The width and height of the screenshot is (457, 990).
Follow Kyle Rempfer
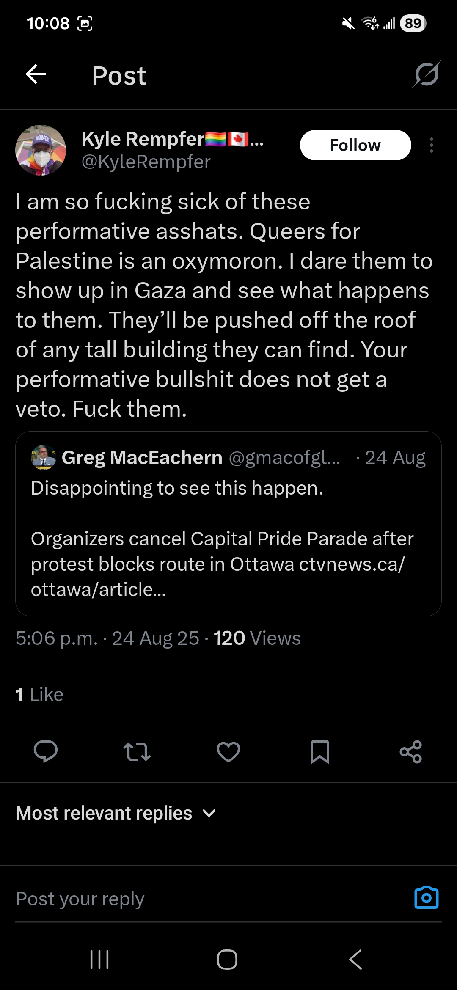point(355,145)
